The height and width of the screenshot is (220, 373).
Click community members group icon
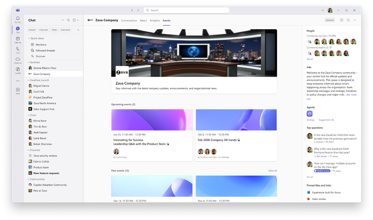309,41
